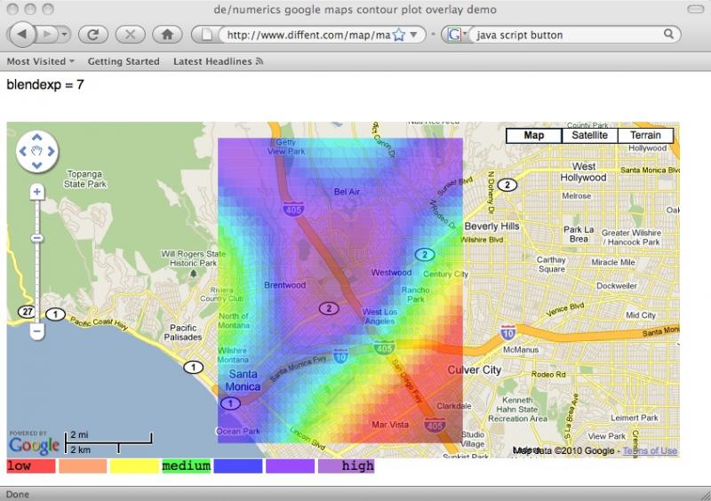
Task: Click the Route 27 shield marker
Action: click(x=27, y=312)
